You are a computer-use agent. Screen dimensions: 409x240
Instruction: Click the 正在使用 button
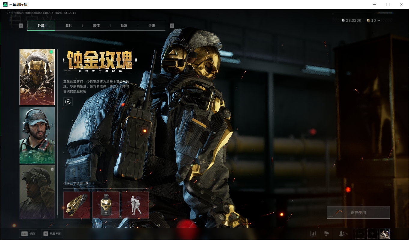click(x=358, y=212)
